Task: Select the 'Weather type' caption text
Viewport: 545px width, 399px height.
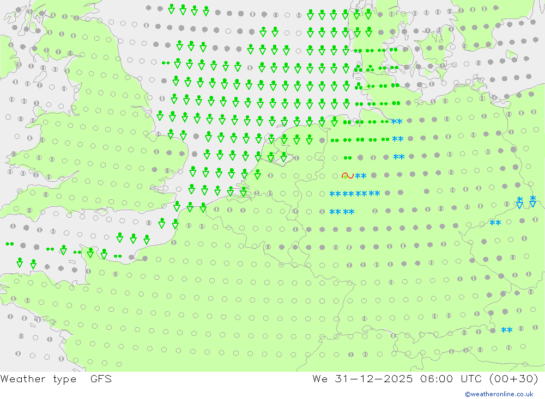Action: click(x=38, y=379)
